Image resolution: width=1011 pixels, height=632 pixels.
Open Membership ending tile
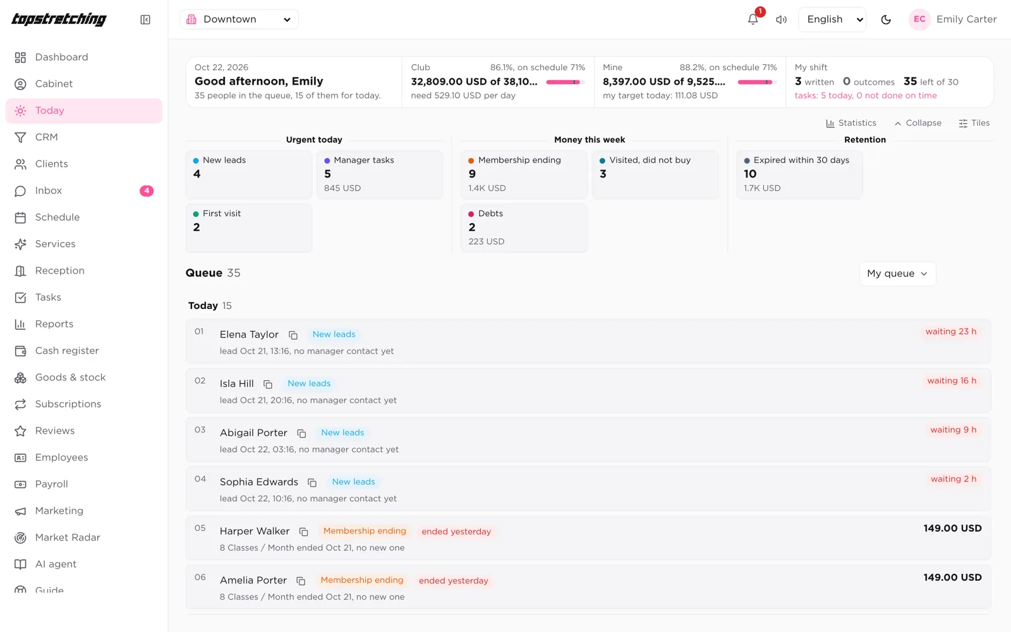coord(524,175)
